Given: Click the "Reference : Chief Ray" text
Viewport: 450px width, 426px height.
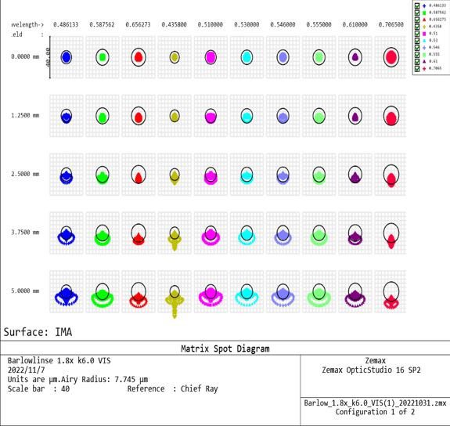Looking at the screenshot, I should (x=172, y=389).
